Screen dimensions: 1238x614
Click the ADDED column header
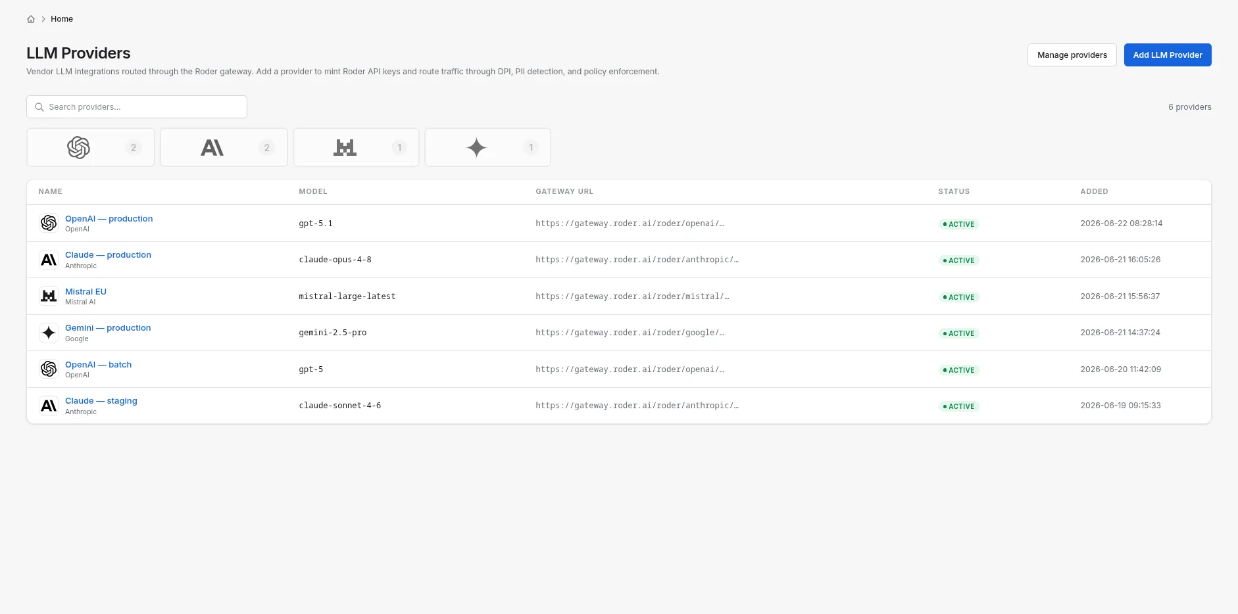1094,191
